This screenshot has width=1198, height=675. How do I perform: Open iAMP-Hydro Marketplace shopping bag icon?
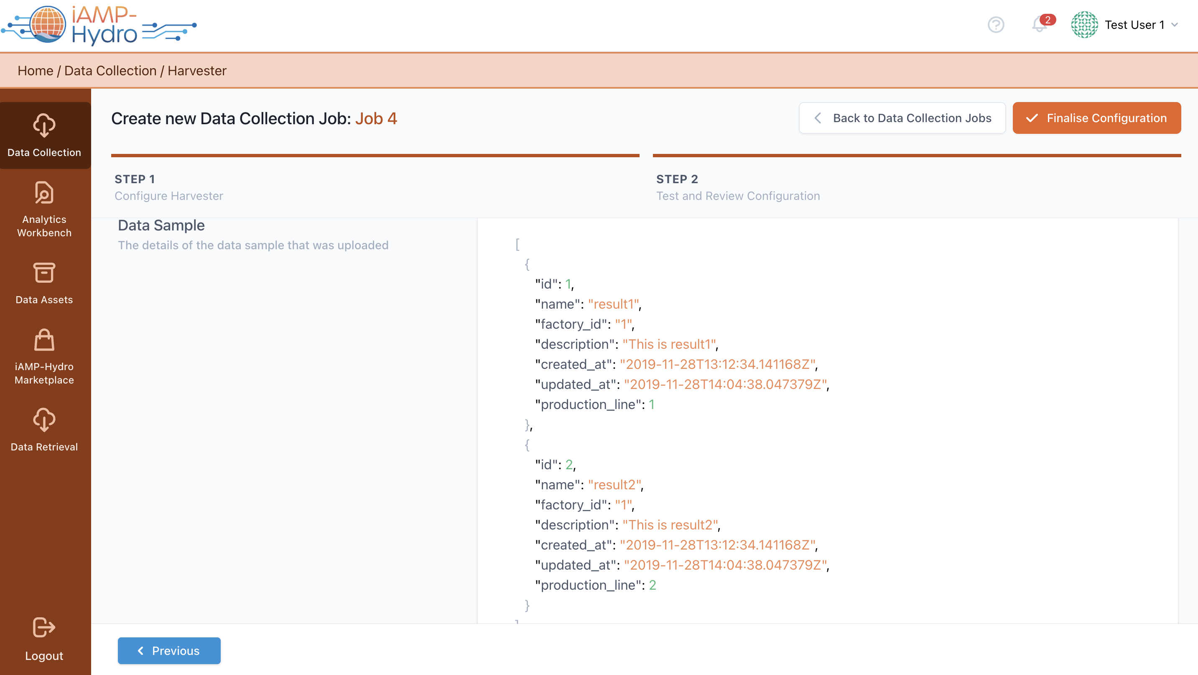tap(44, 340)
